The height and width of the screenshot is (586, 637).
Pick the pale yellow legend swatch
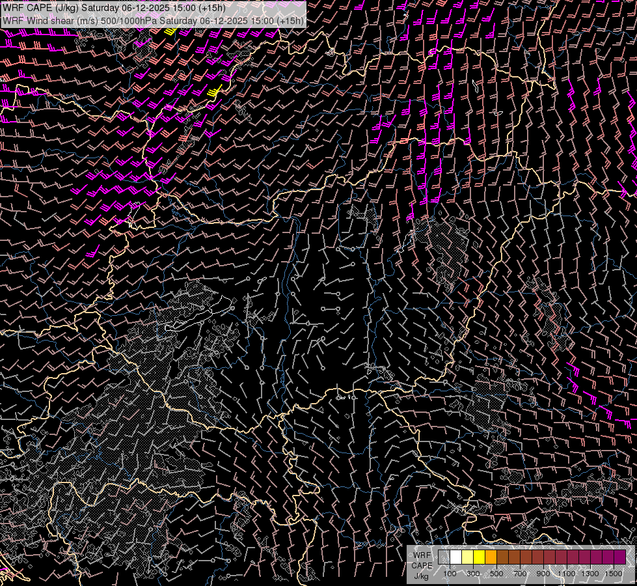tap(468, 557)
